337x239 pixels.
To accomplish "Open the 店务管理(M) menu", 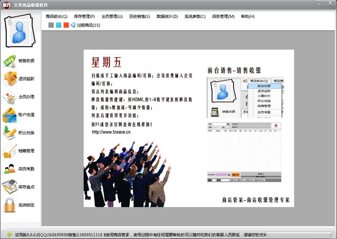I will point(223,16).
